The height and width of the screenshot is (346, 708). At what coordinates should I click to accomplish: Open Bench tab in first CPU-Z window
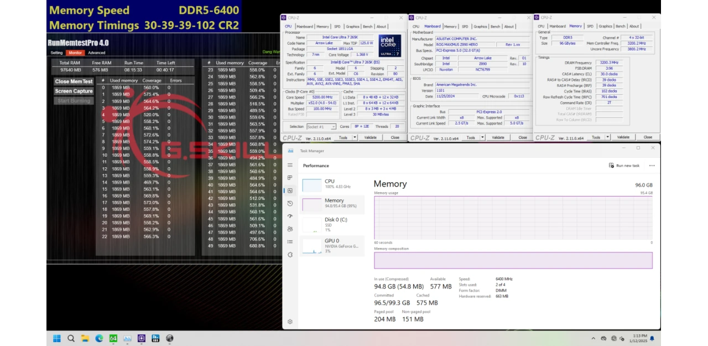pyautogui.click(x=368, y=27)
